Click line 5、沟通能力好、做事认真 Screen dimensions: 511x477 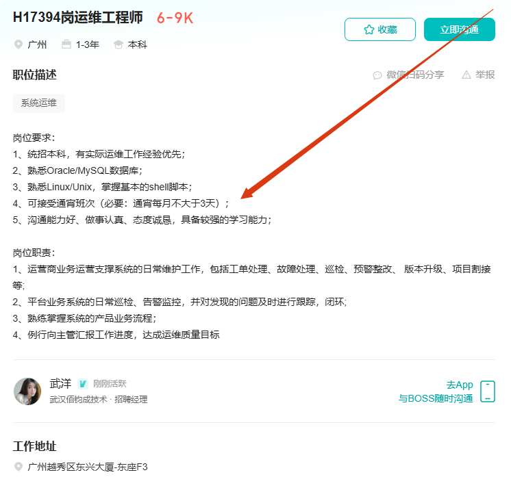[x=142, y=220]
